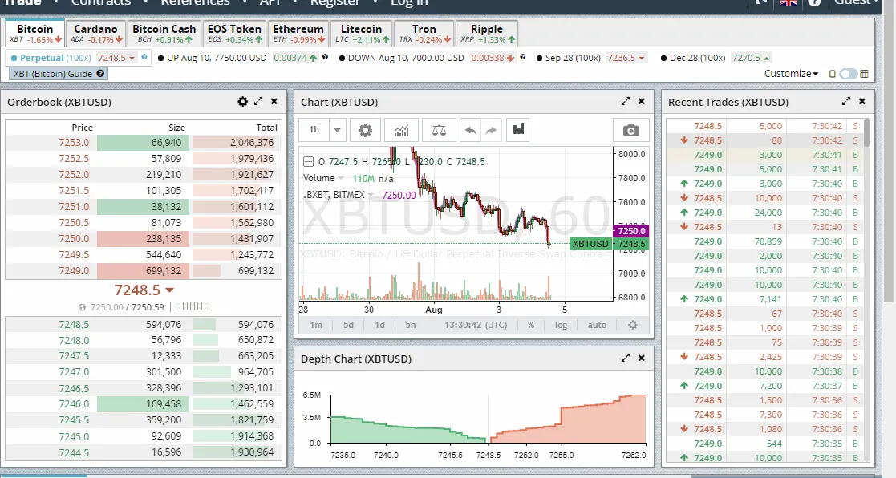Close the Orderbook panel
Viewport: 896px width, 478px height.
[274, 101]
